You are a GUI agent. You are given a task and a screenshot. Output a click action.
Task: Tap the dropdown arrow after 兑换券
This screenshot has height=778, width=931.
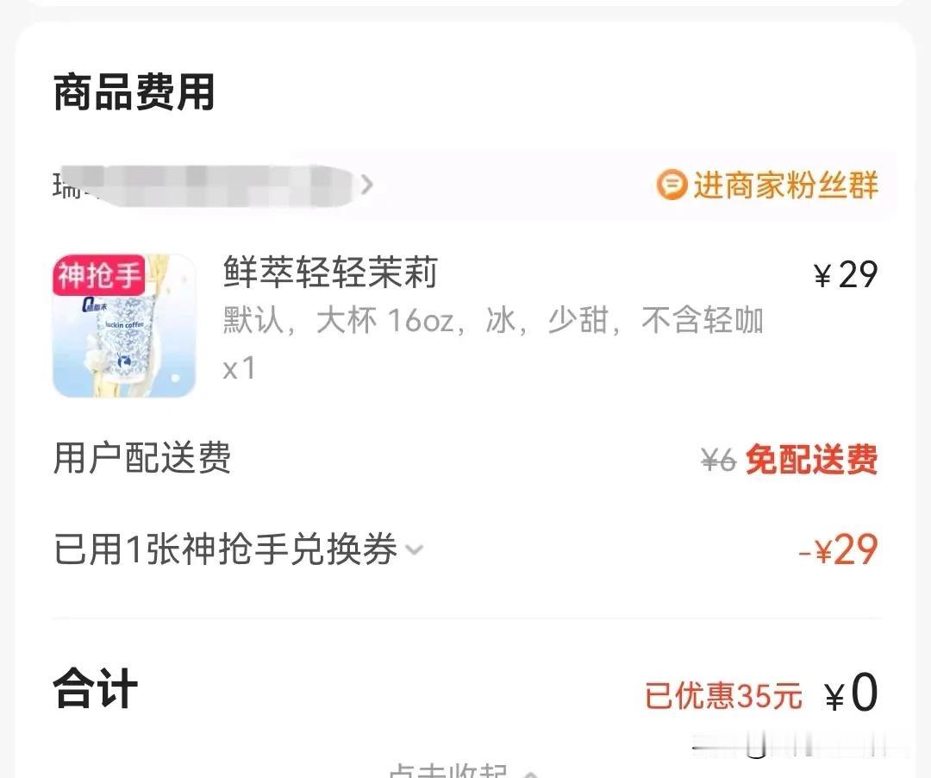(414, 549)
